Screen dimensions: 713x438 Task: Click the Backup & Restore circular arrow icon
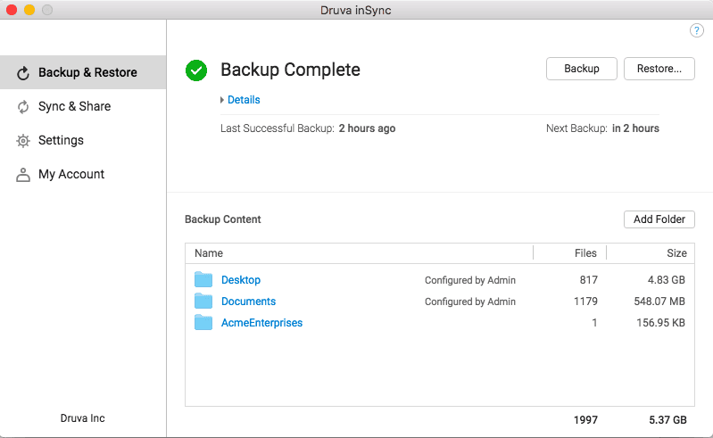[x=24, y=73]
